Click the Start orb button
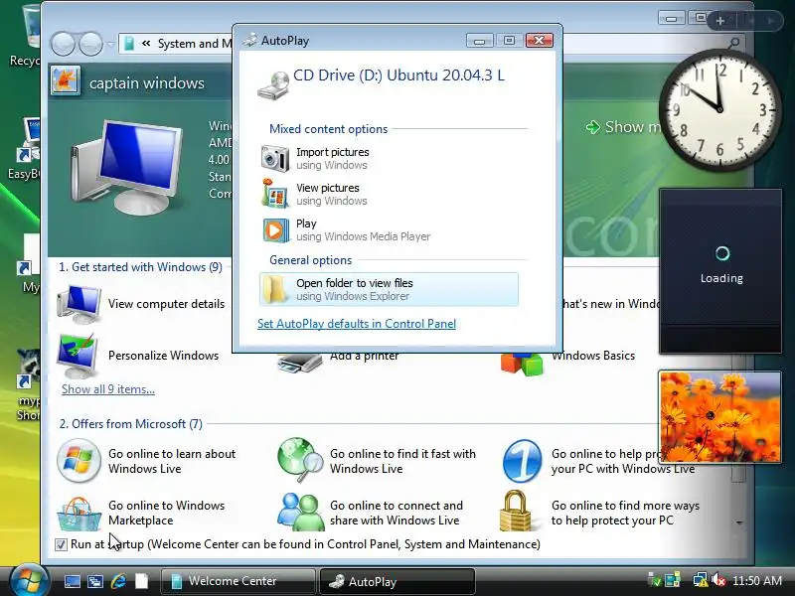The height and width of the screenshot is (596, 795). [x=30, y=580]
